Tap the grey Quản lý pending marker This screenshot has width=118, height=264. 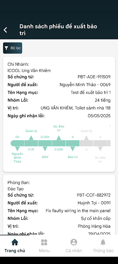coord(86,138)
